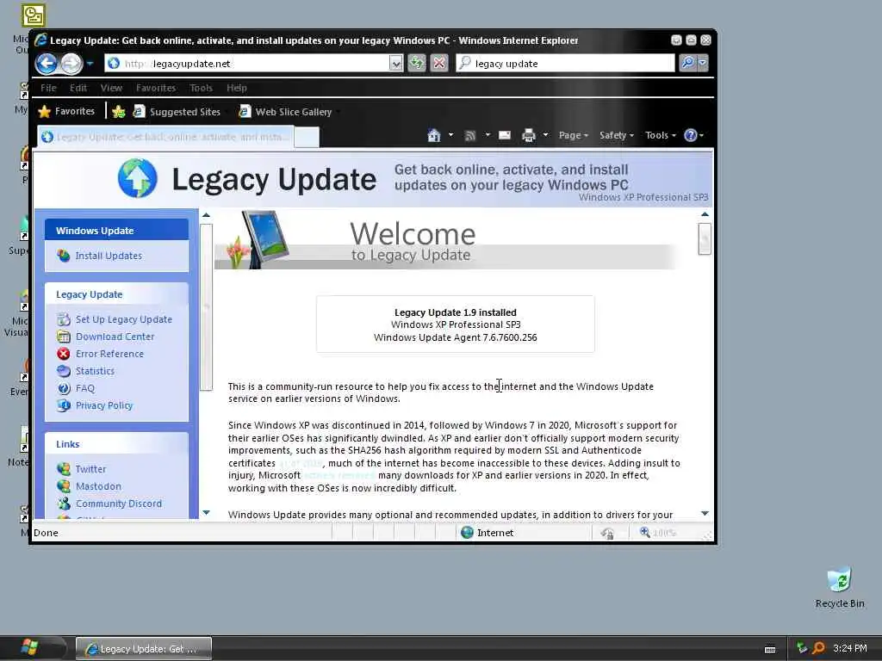Open the Windows Start button
882x661 pixels.
pyautogui.click(x=28, y=648)
